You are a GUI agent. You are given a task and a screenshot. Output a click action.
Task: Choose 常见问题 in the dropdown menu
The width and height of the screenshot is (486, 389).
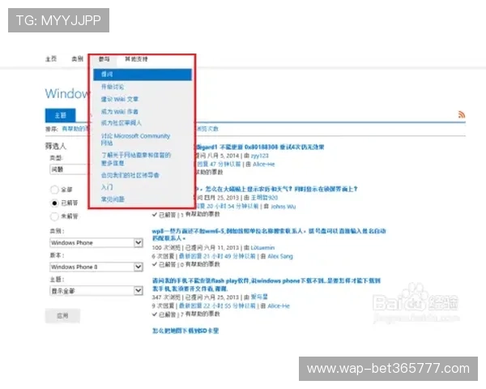(x=113, y=199)
